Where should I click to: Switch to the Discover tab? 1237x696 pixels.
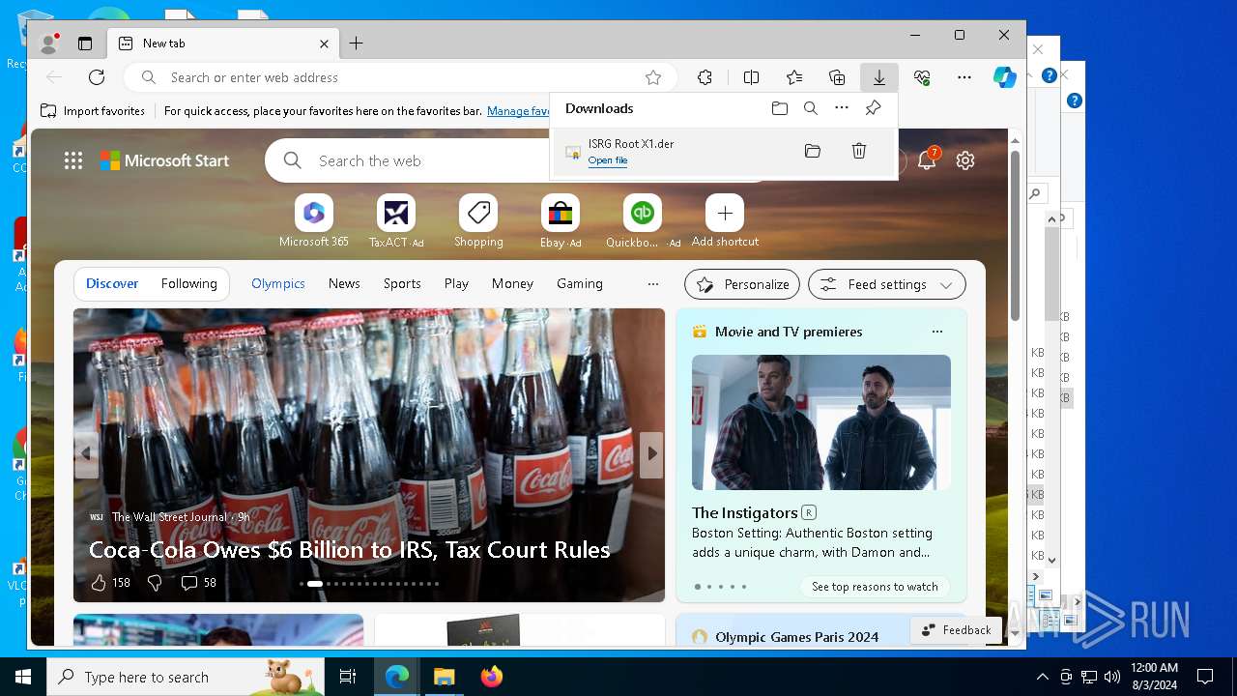coord(112,283)
